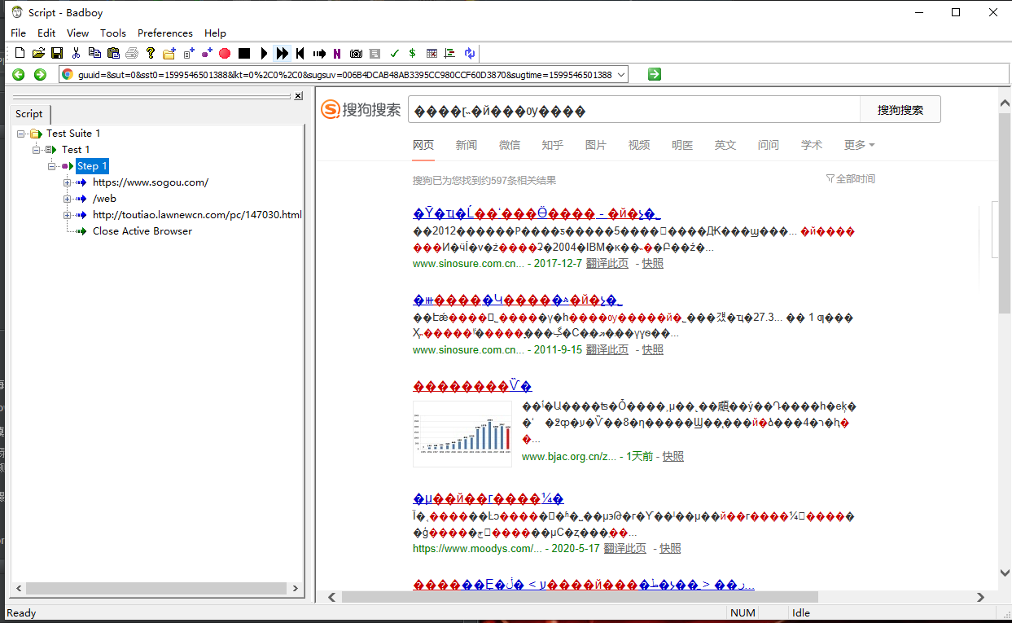Open the Help menu
1012x623 pixels.
tap(215, 33)
